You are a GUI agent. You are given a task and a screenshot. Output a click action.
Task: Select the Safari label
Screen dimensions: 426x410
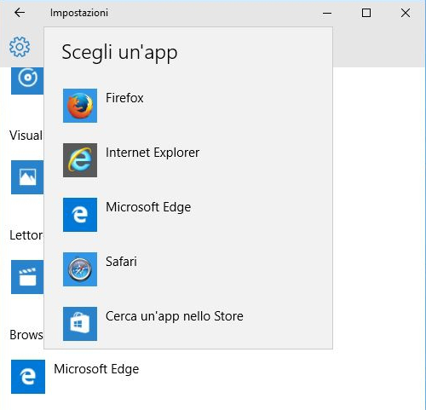click(121, 262)
